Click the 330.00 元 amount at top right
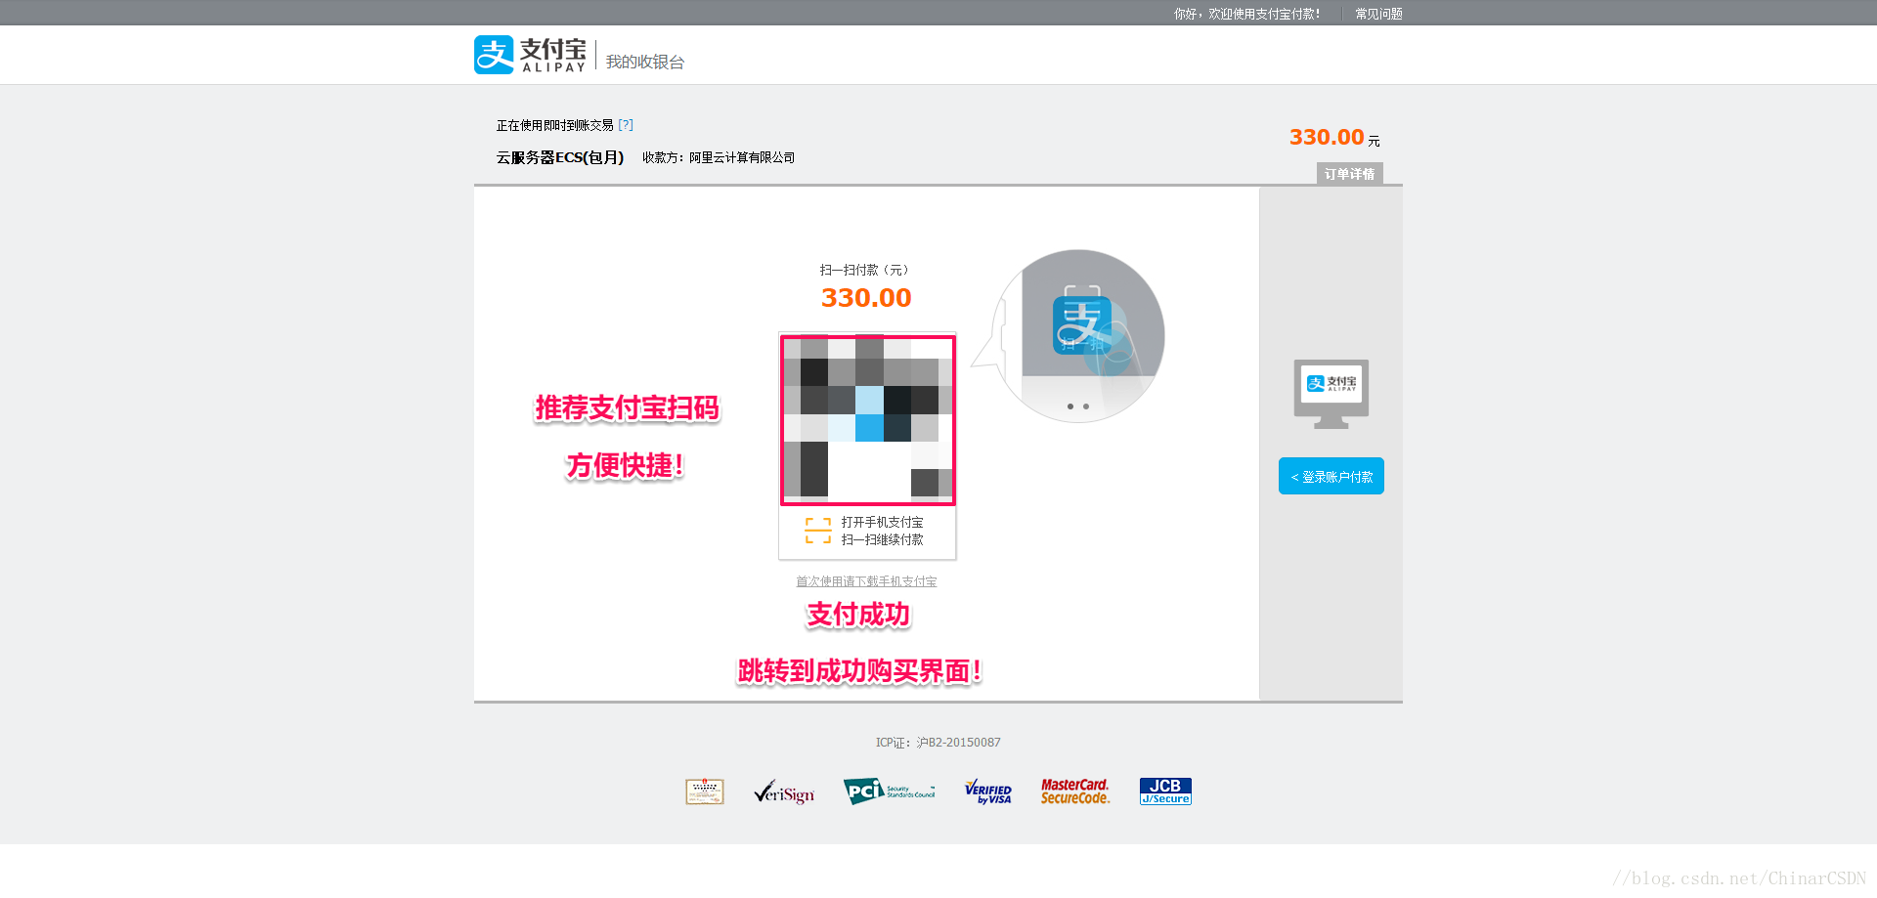 click(x=1334, y=138)
